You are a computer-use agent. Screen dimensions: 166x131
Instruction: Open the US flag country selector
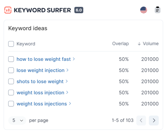click(144, 10)
